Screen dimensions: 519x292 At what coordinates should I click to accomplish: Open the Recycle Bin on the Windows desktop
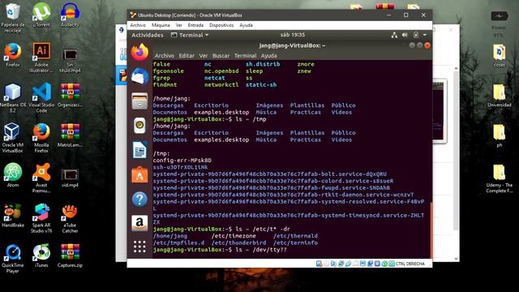tap(13, 17)
